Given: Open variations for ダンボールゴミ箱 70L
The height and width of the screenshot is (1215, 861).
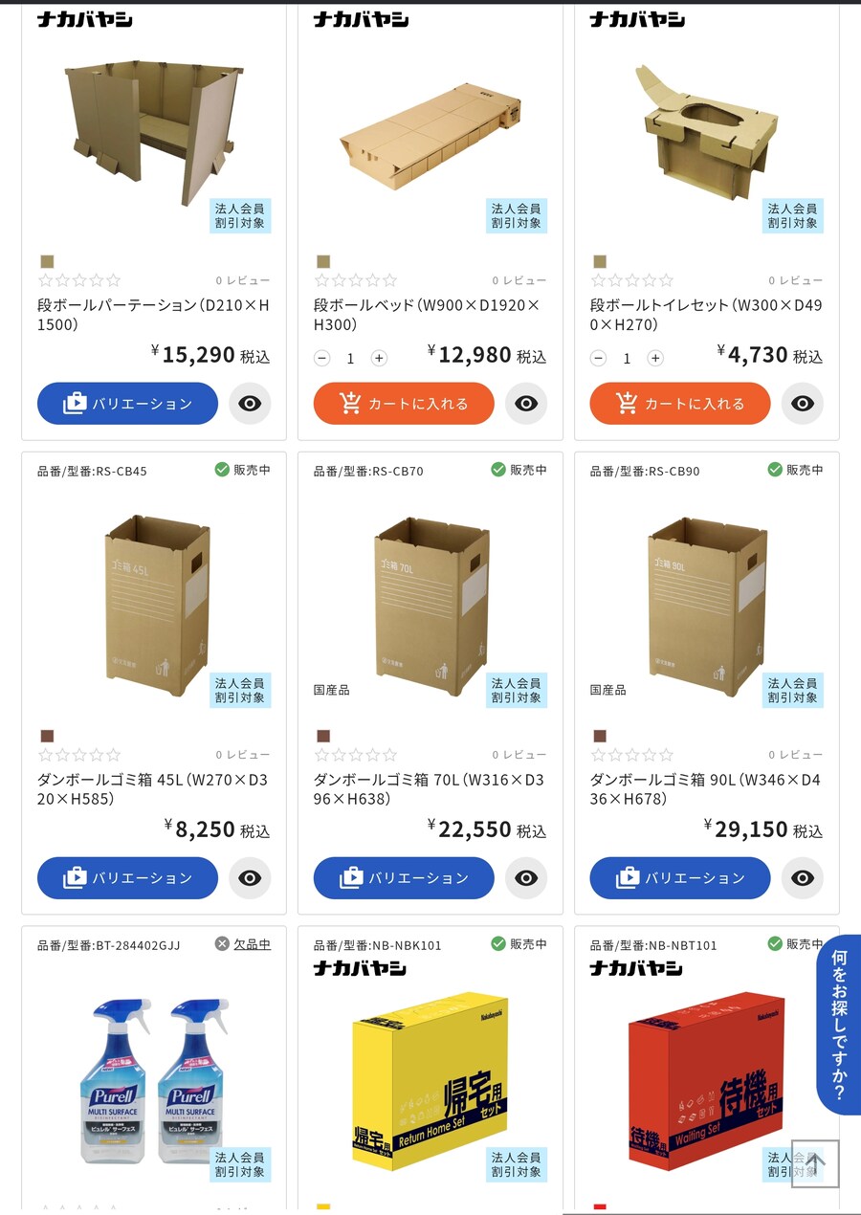Looking at the screenshot, I should click(404, 878).
